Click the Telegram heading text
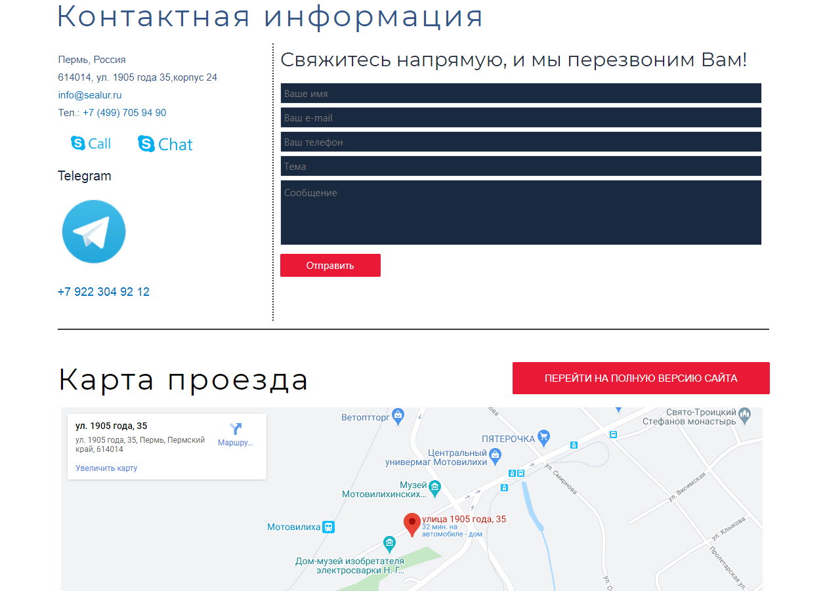The width and height of the screenshot is (825, 591). (85, 176)
